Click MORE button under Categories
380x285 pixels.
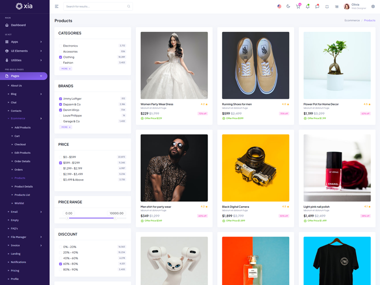click(x=66, y=69)
